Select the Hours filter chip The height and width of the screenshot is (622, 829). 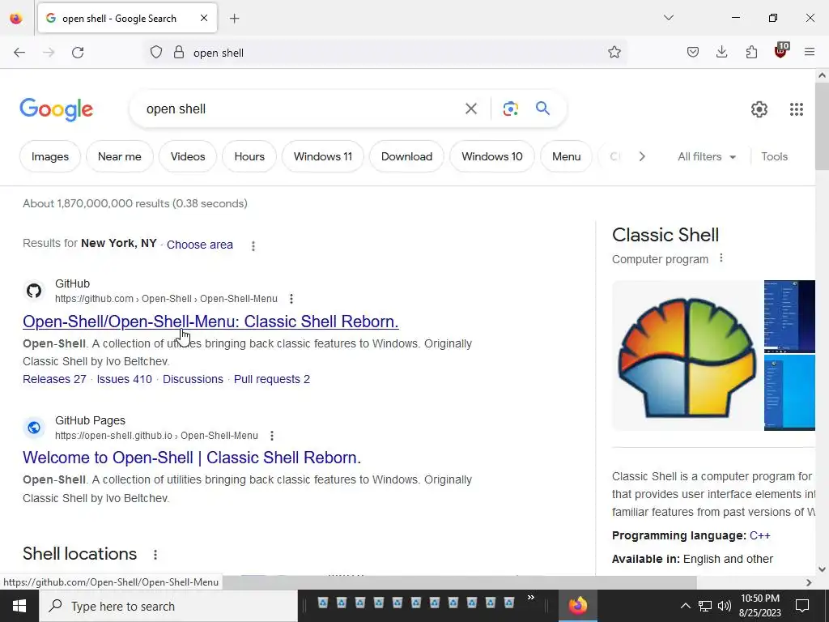(249, 156)
